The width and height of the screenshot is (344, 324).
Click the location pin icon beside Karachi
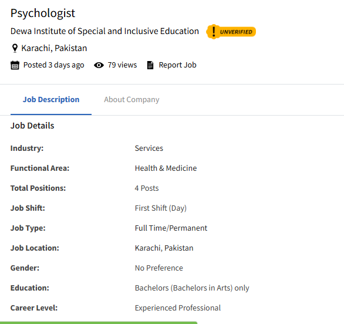[15, 48]
